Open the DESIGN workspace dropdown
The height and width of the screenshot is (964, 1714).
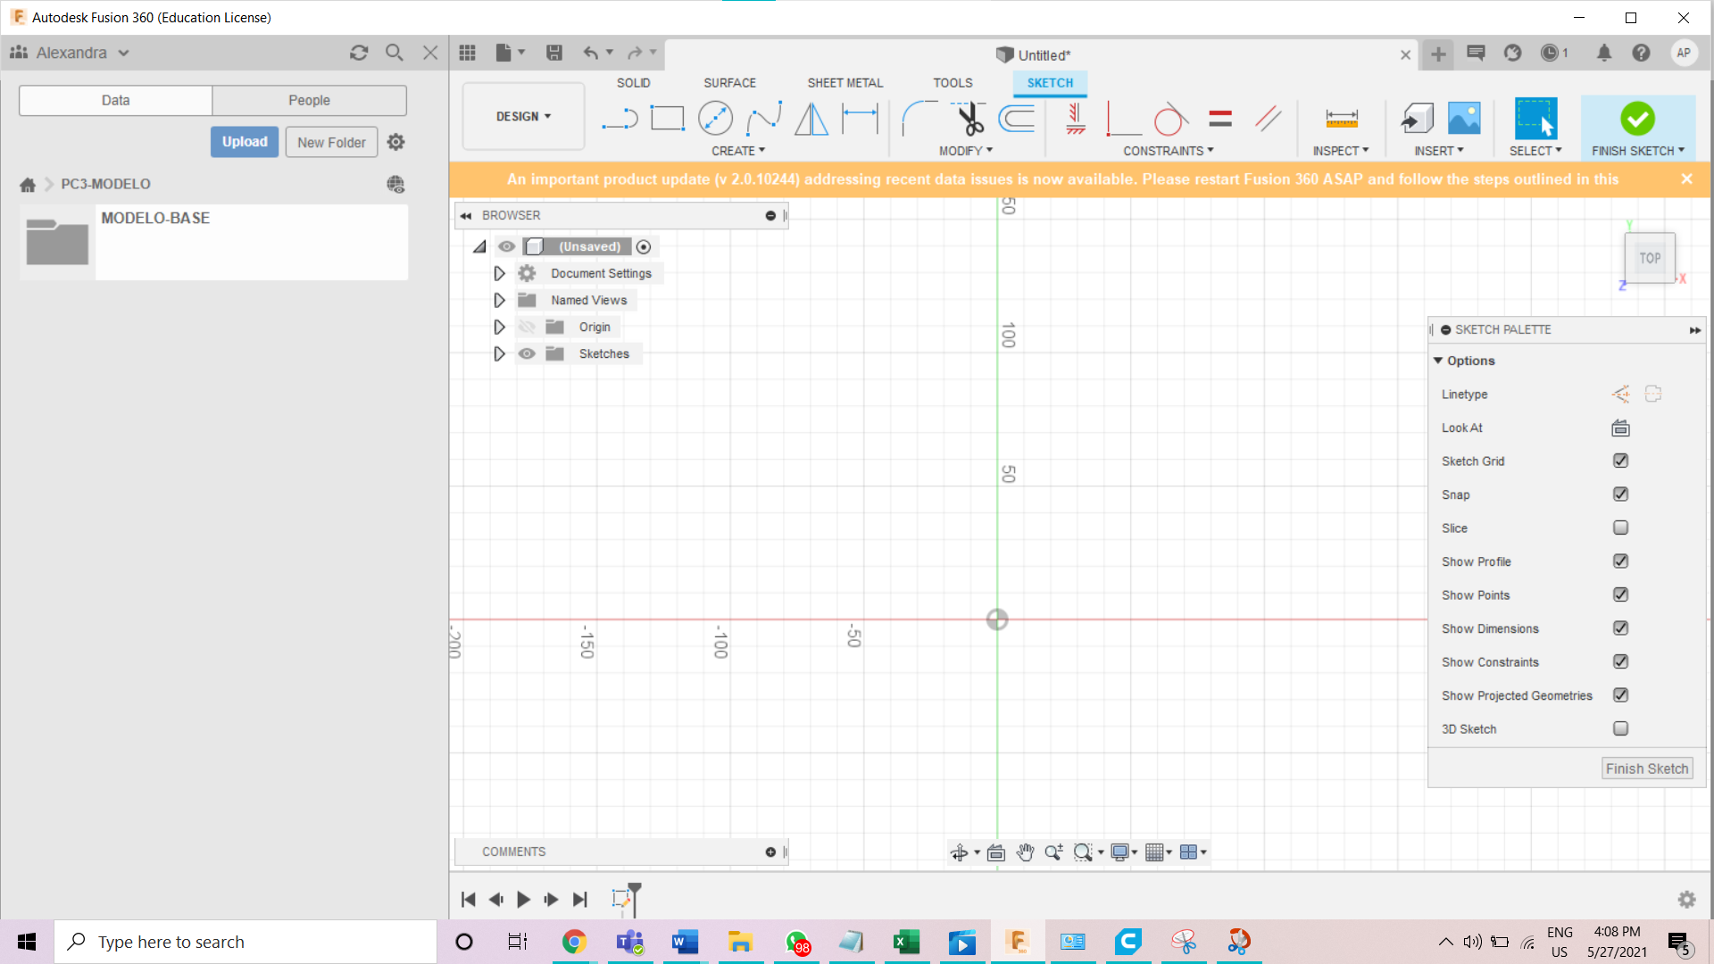[x=523, y=116]
